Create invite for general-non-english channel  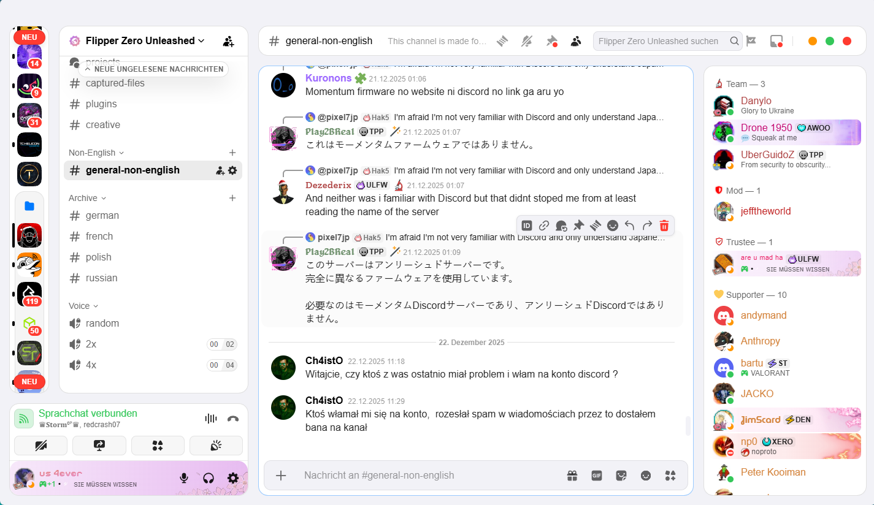tap(220, 170)
